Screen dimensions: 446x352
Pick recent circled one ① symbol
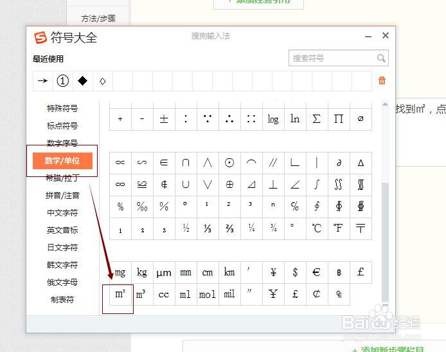tap(63, 81)
